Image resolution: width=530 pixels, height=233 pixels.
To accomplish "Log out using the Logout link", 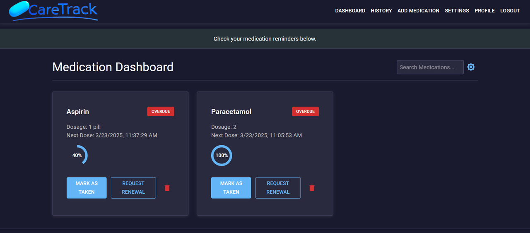I will (x=510, y=11).
